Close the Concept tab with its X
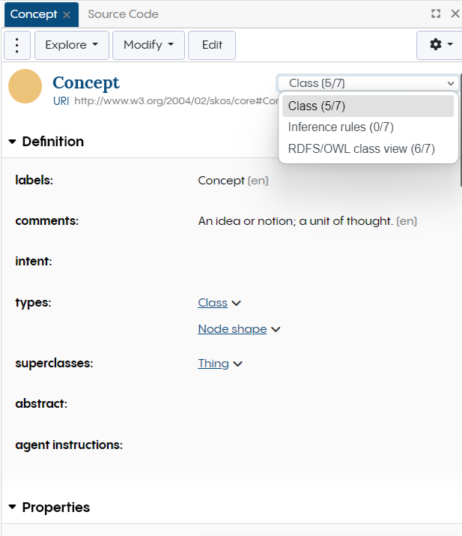462x536 pixels. tap(67, 15)
